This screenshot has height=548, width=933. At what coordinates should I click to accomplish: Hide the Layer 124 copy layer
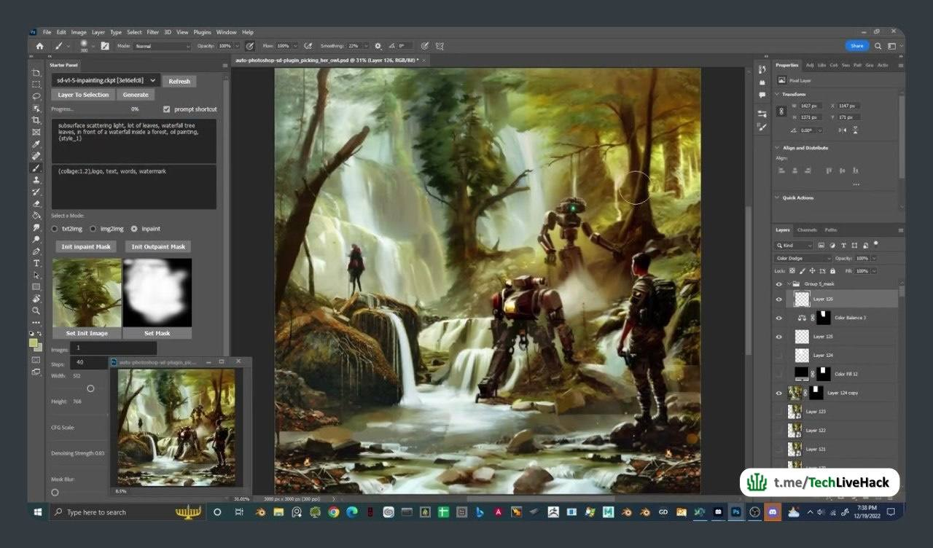[779, 393]
